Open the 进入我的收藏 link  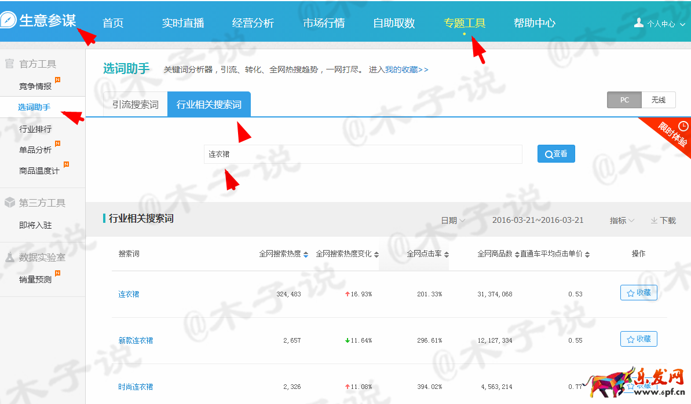click(x=398, y=69)
